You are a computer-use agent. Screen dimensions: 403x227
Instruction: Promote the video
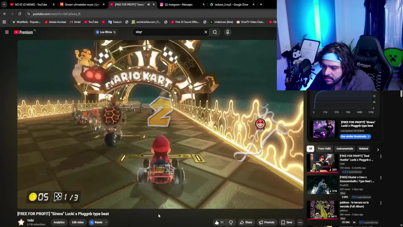pyautogui.click(x=266, y=222)
